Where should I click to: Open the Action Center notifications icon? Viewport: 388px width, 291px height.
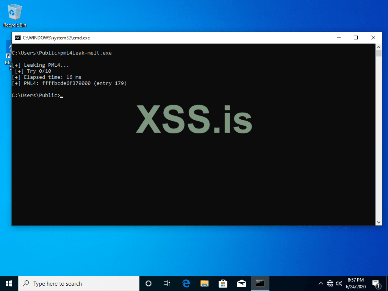click(x=376, y=283)
